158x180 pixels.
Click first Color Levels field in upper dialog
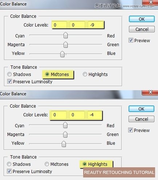coord(59,25)
